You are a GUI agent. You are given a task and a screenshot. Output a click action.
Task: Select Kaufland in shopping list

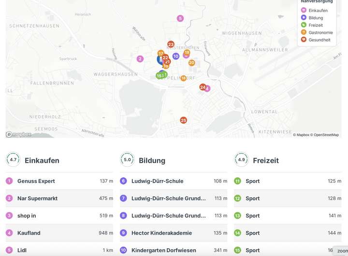29,233
